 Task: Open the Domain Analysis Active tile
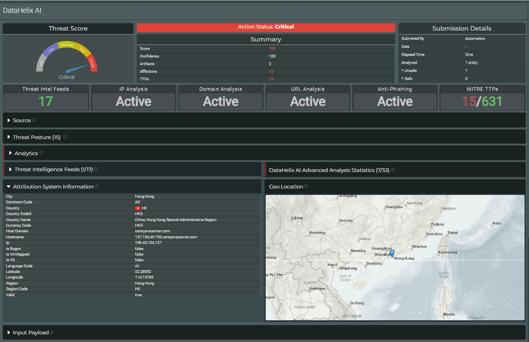pyautogui.click(x=221, y=98)
